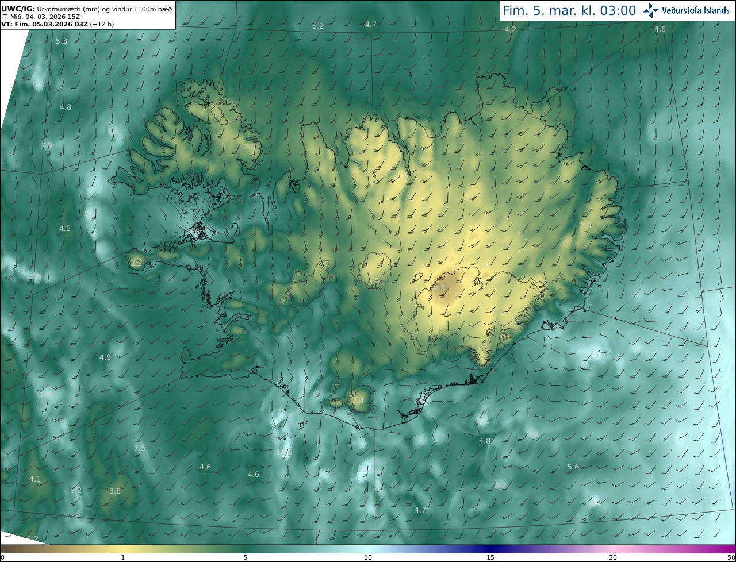Click the 30 tick on the color scale
The height and width of the screenshot is (562, 736).
pyautogui.click(x=613, y=557)
